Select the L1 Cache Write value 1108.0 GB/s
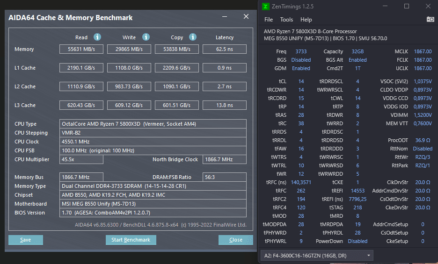 click(129, 68)
